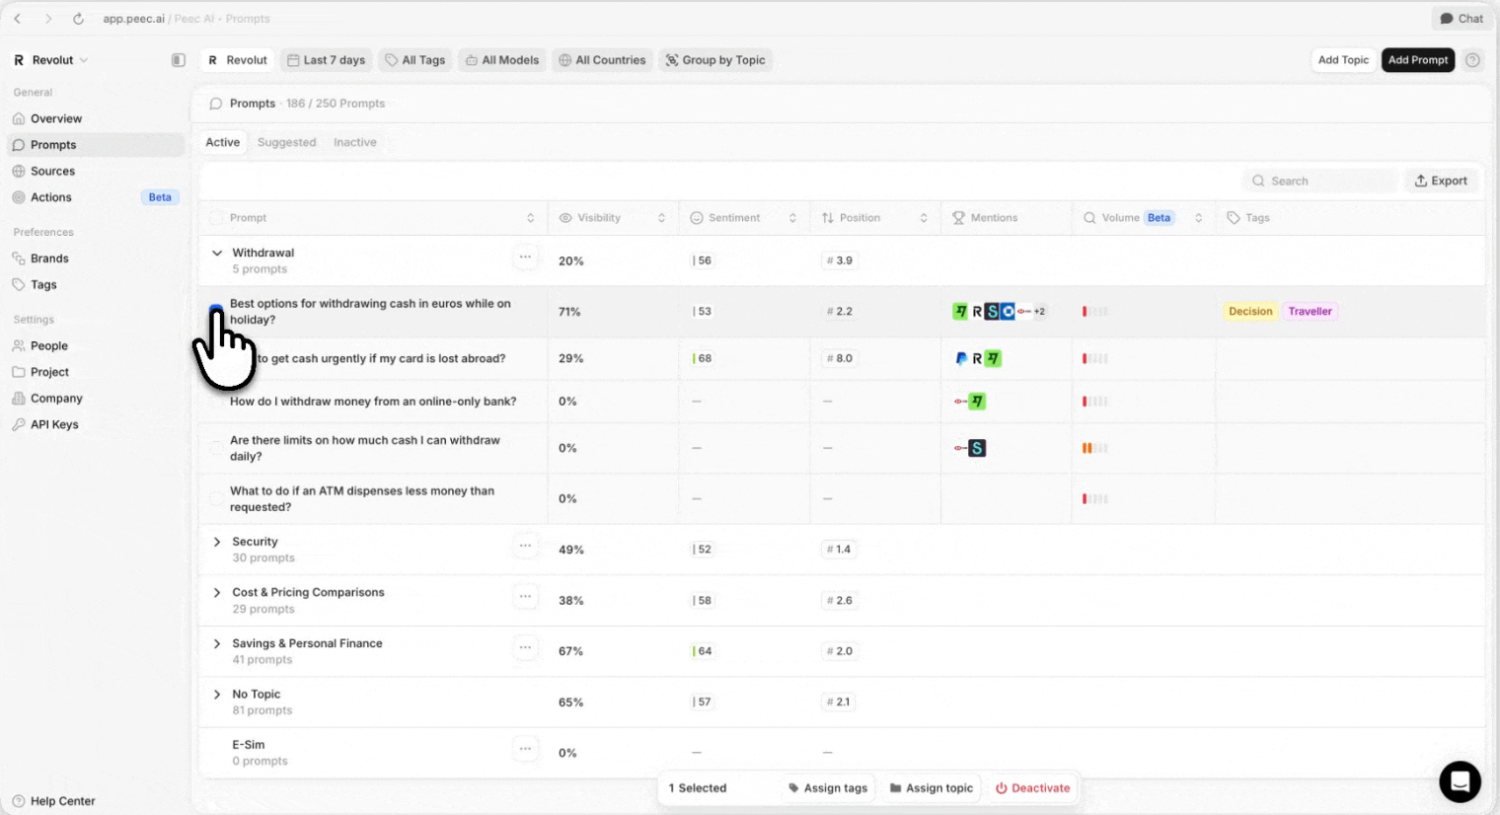This screenshot has width=1500, height=815.
Task: Deactivate the selected prompt
Action: coord(1032,788)
